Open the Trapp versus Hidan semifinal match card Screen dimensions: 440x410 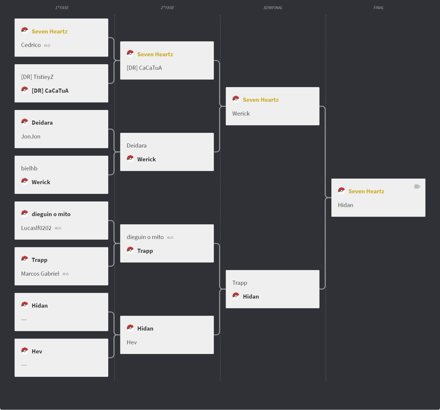273,289
